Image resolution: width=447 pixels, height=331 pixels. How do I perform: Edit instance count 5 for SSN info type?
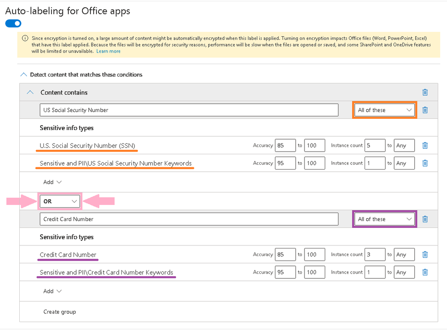click(x=375, y=145)
